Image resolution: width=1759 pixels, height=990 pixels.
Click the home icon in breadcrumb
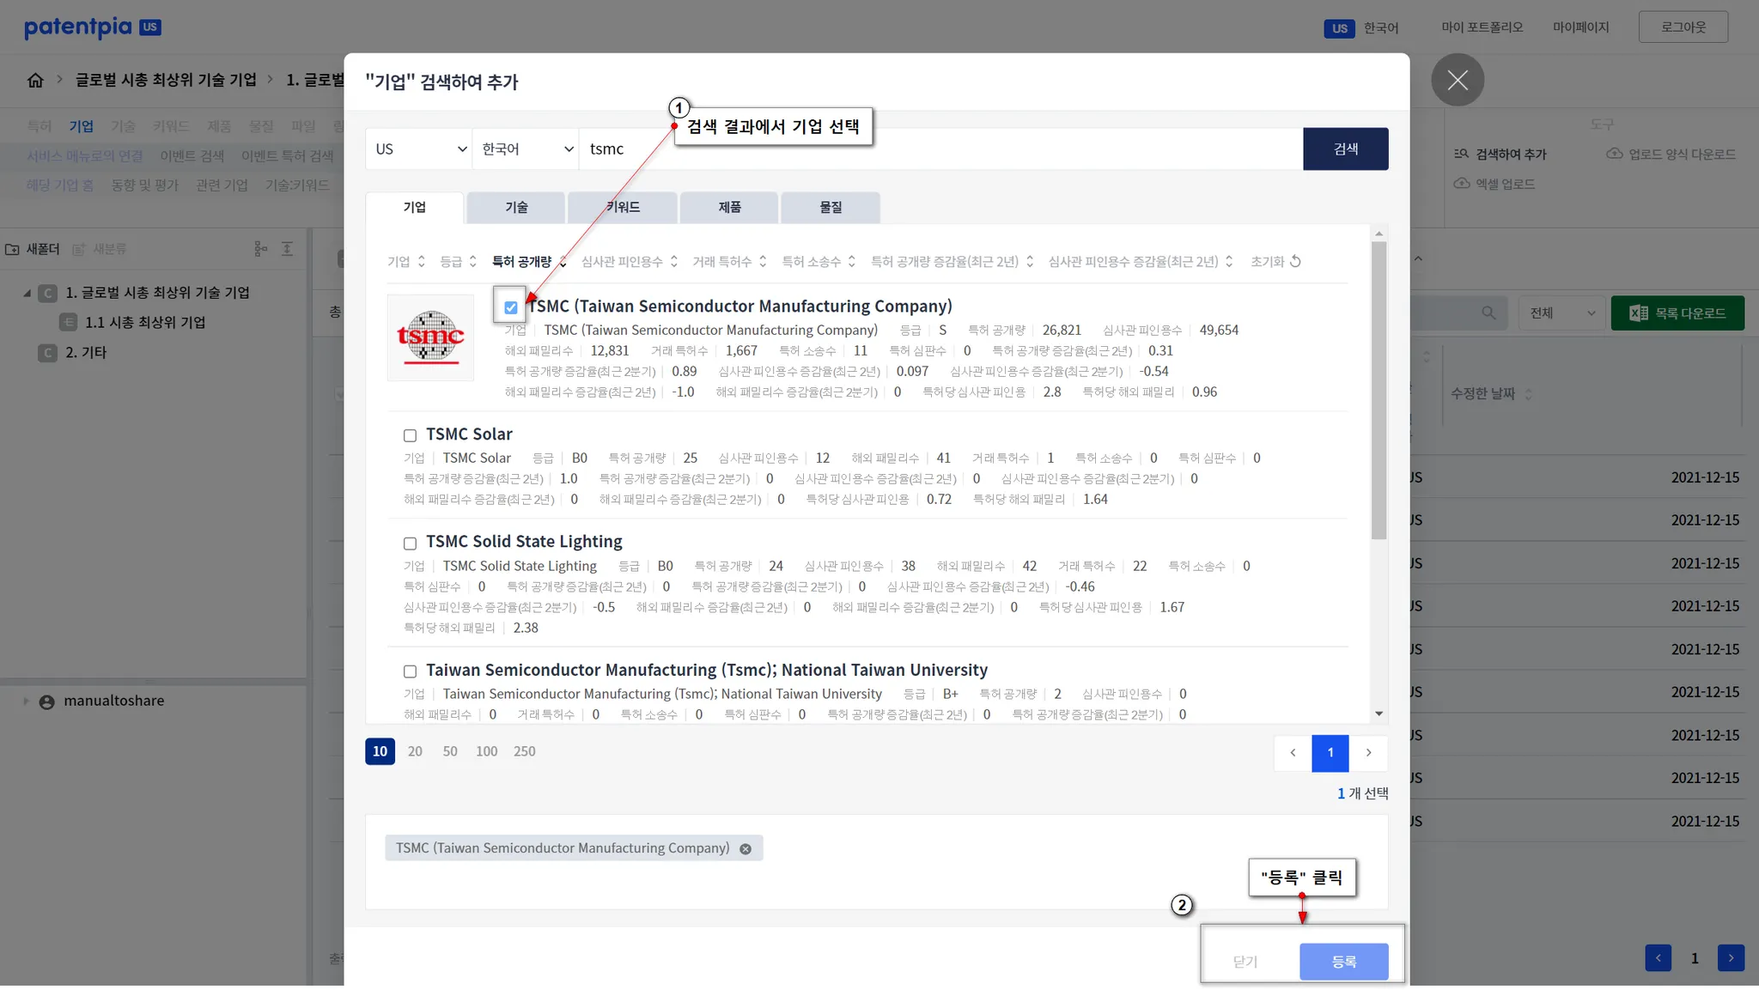click(x=35, y=80)
